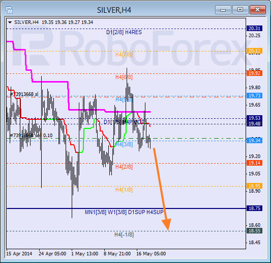Click the 1 May 13:00 time marker

point(85,254)
